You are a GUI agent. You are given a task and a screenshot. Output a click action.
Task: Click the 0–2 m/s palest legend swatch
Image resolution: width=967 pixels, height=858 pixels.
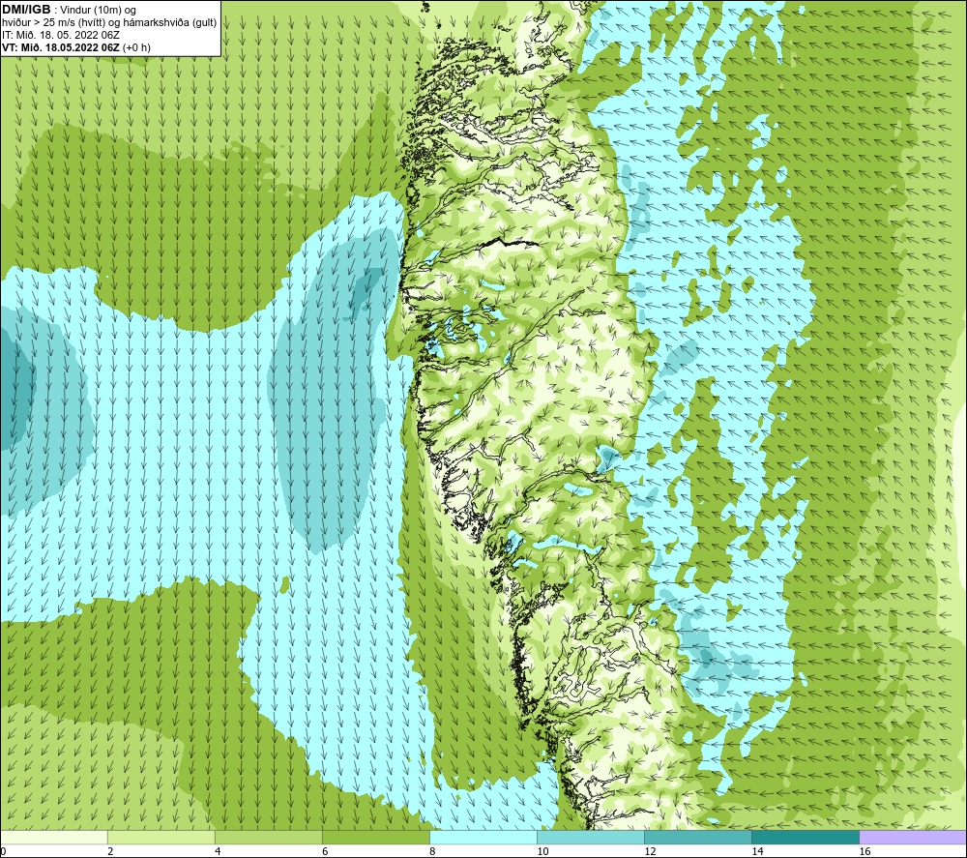tap(54, 837)
